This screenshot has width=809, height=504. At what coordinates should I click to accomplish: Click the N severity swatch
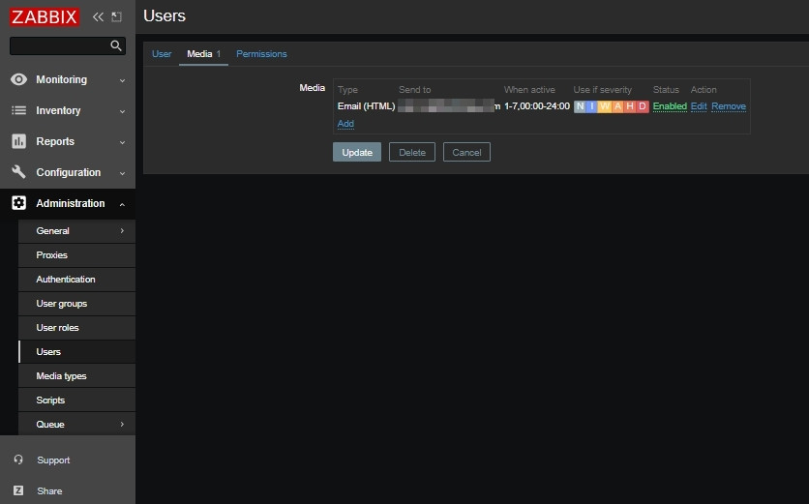click(580, 106)
